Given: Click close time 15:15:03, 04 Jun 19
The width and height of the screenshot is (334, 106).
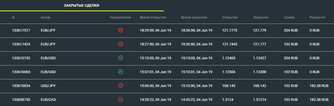Looking at the screenshot, I should click(x=197, y=58).
